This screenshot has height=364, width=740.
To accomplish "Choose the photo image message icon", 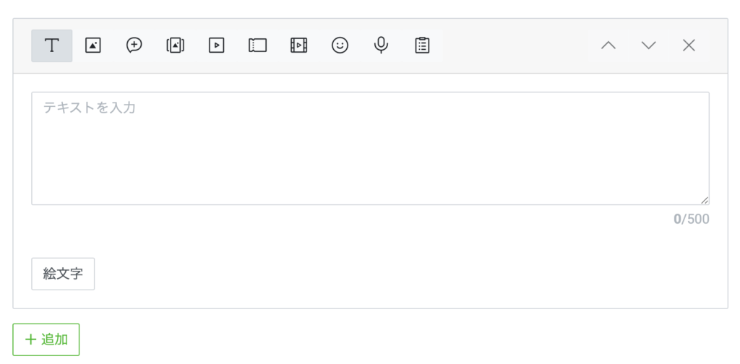I will click(93, 45).
